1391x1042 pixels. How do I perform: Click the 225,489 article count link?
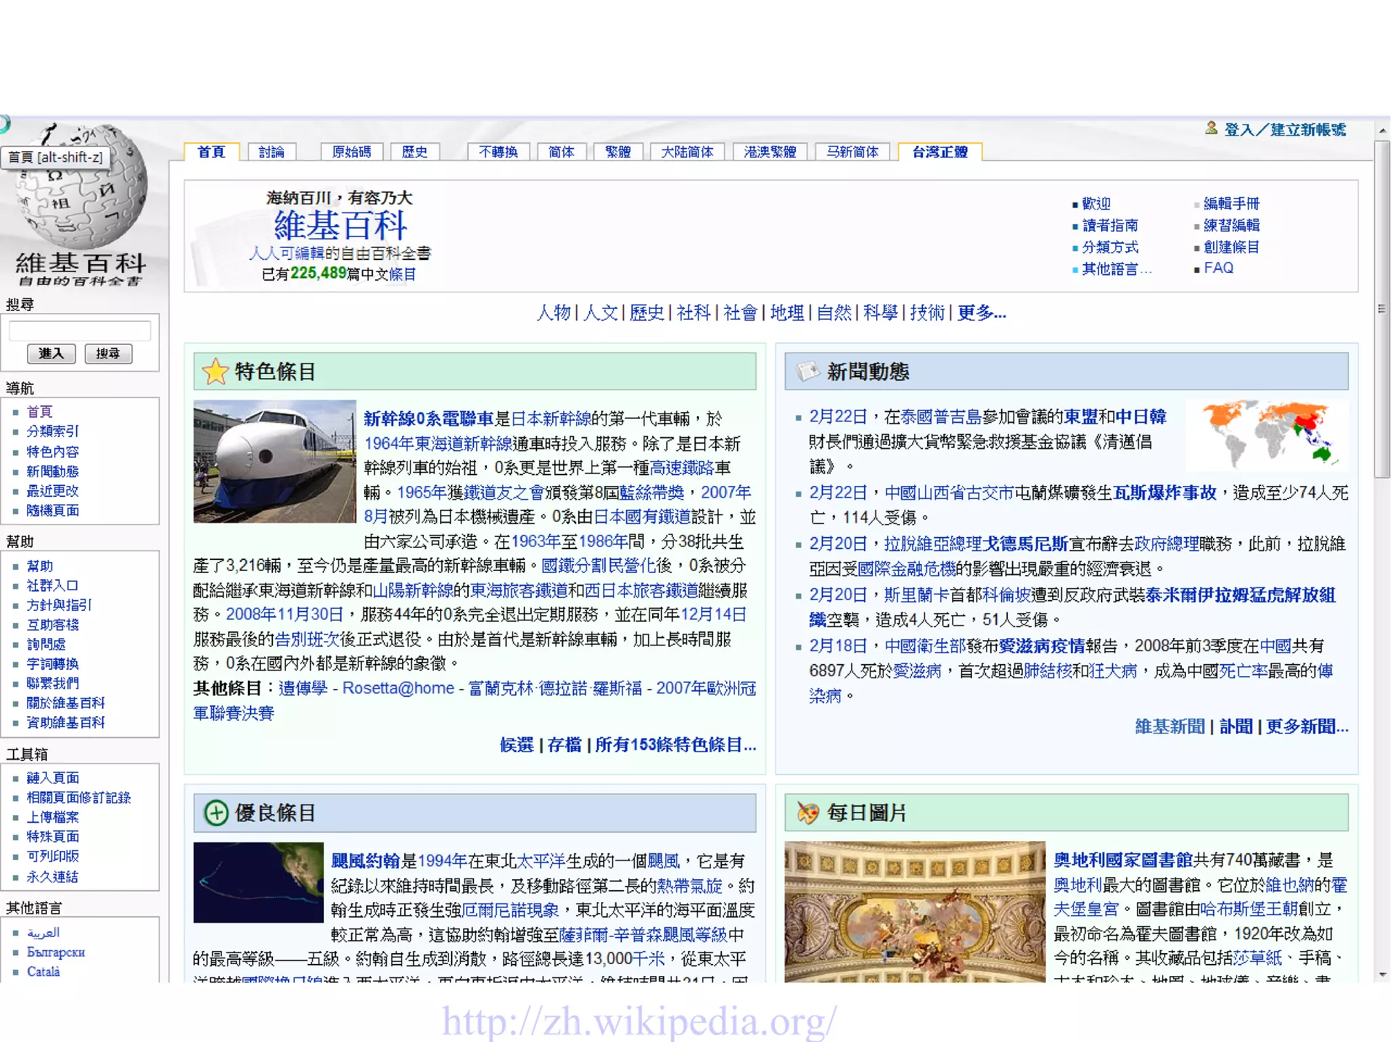tap(319, 273)
